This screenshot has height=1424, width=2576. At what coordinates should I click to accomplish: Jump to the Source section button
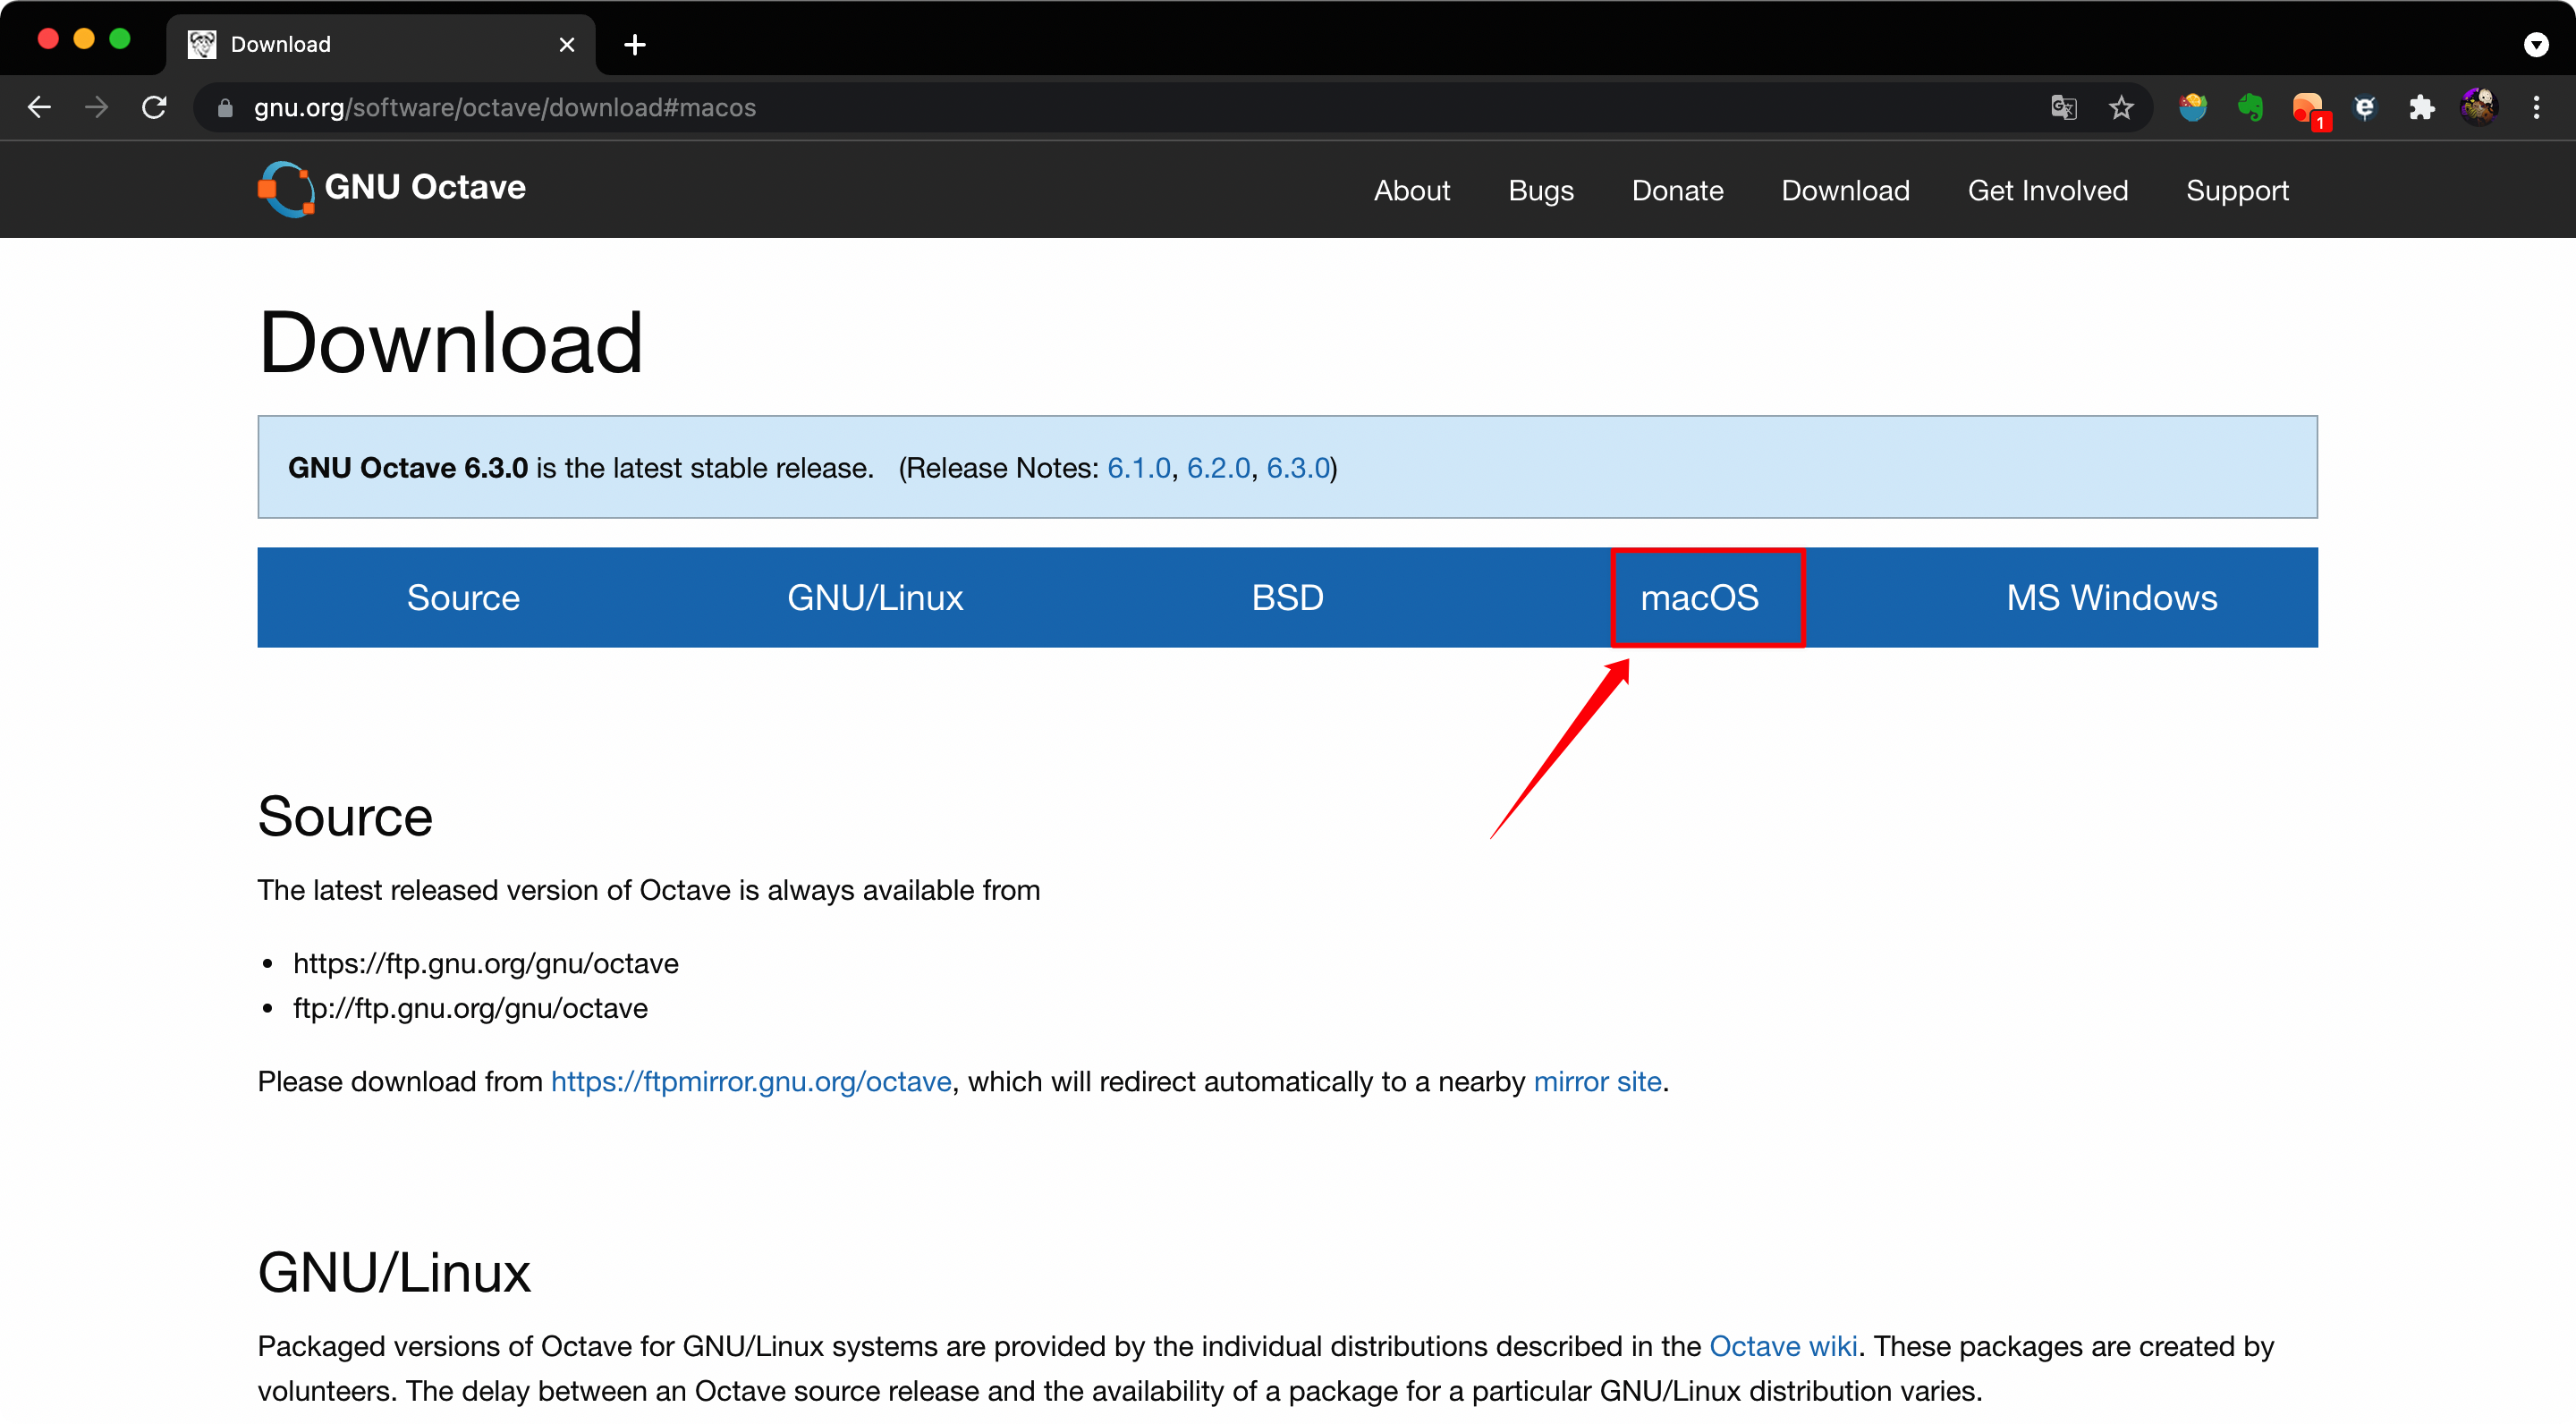click(463, 597)
